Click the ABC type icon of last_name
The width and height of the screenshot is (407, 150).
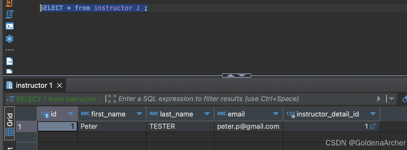pyautogui.click(x=154, y=114)
